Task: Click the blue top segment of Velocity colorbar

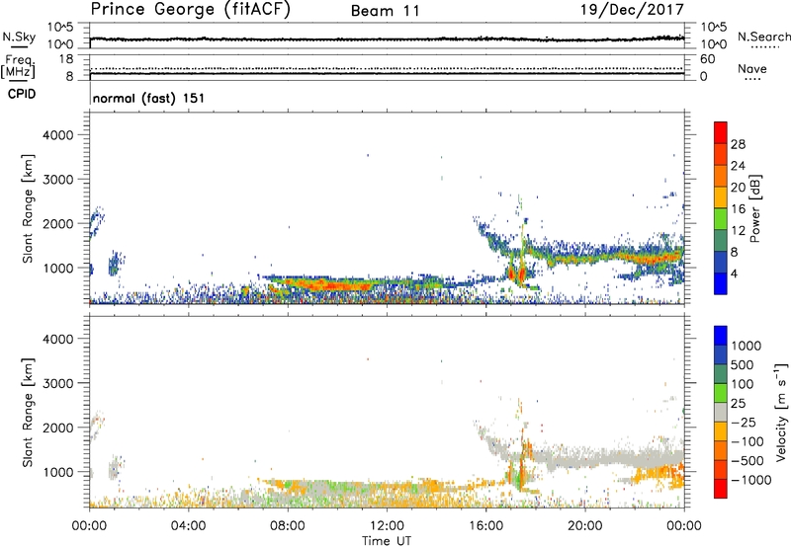Action: [721, 336]
